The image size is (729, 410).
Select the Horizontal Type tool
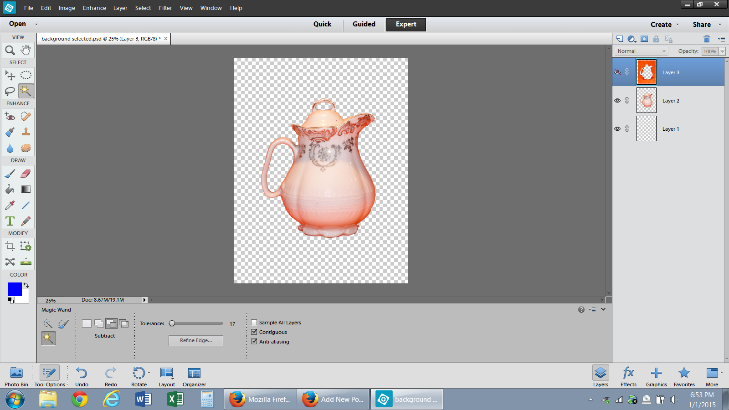pos(10,221)
